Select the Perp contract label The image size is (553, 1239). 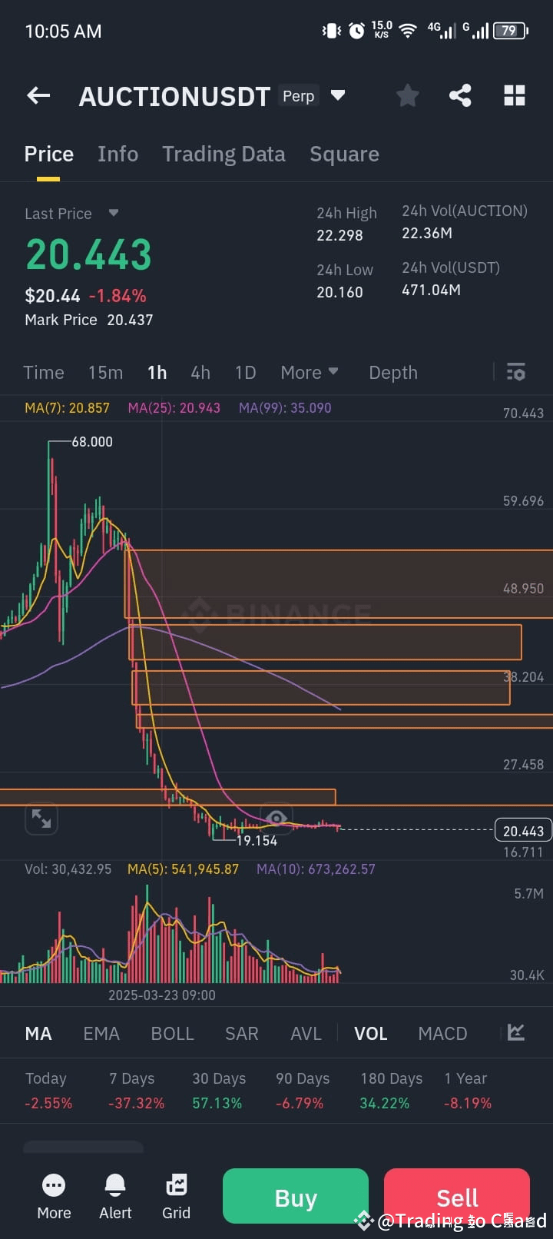pos(299,96)
